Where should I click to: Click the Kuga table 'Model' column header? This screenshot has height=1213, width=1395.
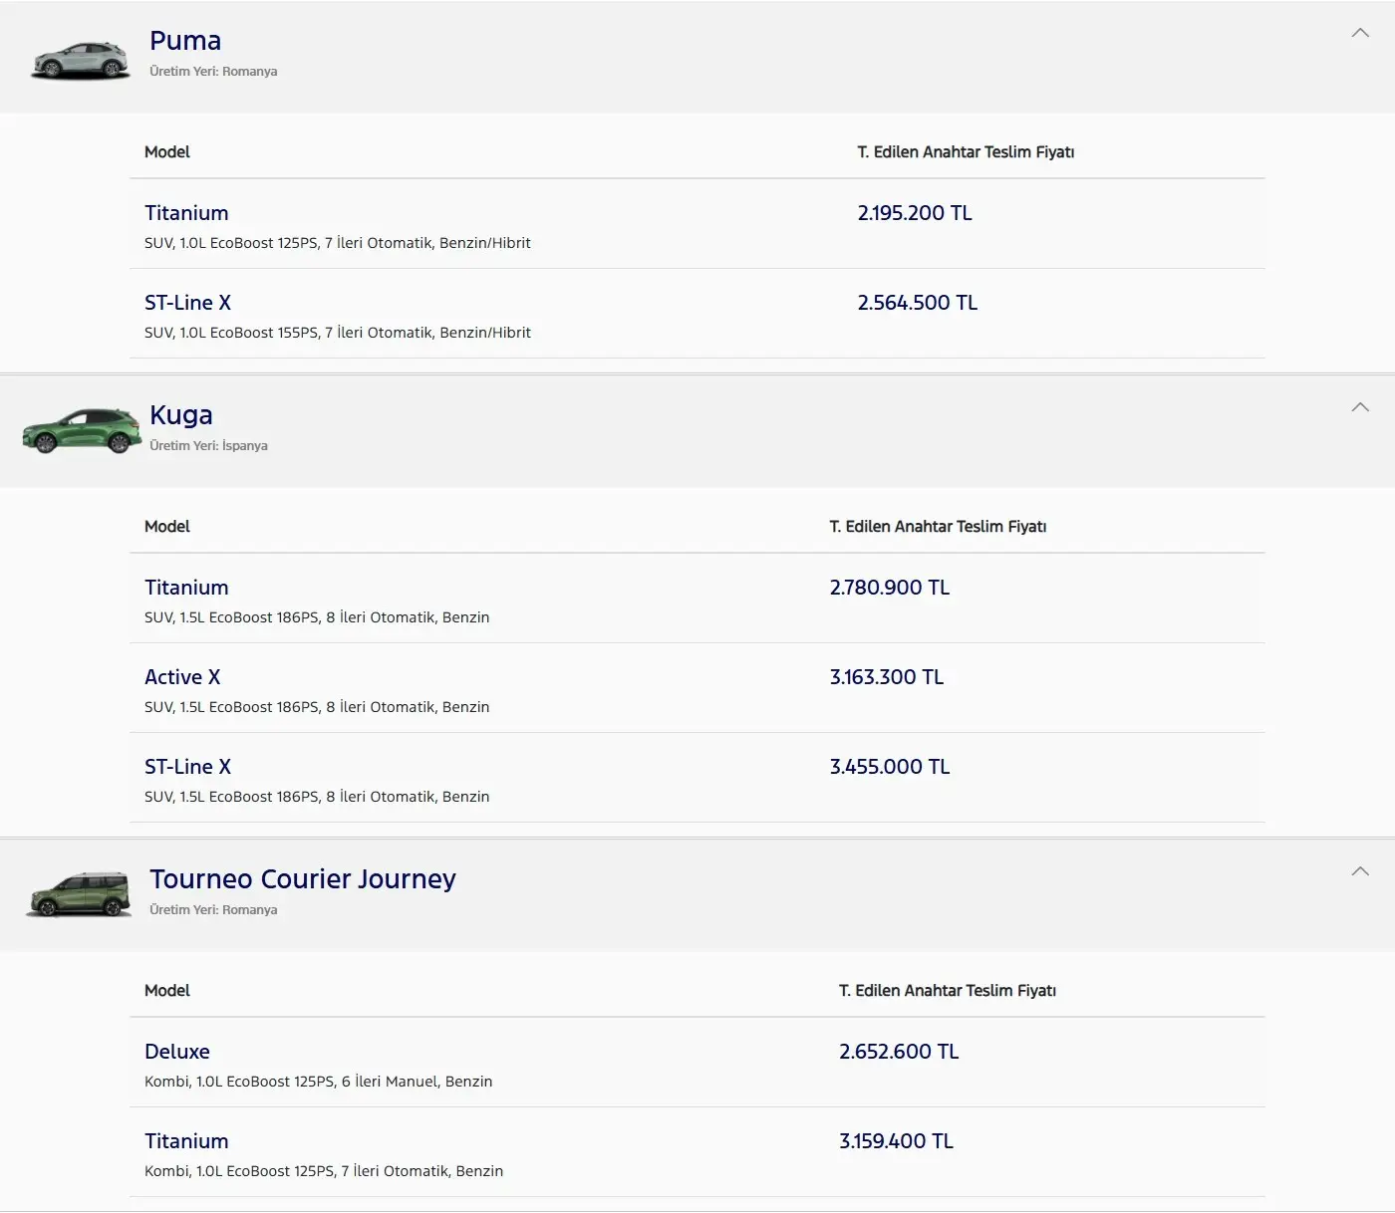(167, 527)
